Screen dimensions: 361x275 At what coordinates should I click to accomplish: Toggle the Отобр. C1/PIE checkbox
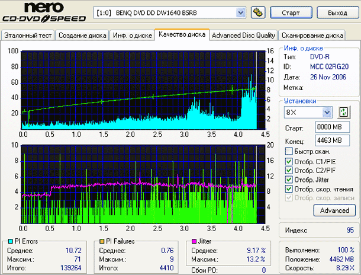pos(289,161)
